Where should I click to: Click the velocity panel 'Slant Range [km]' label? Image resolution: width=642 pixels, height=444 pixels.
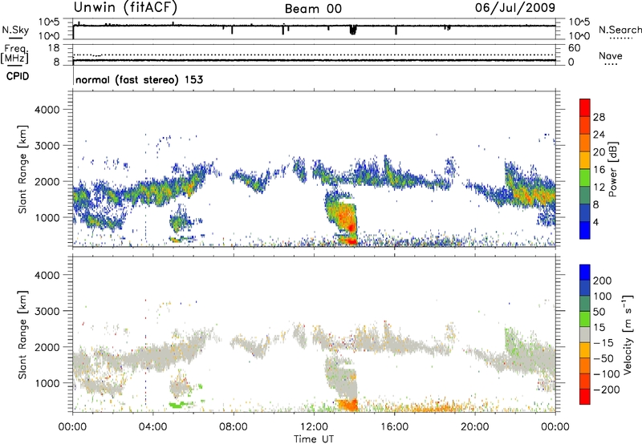point(22,334)
